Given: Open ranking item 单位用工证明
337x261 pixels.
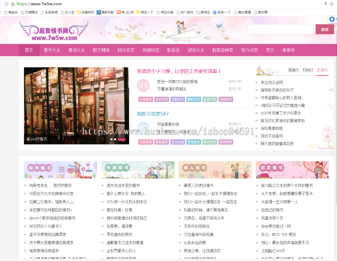Looking at the screenshot, I should coord(272,82).
